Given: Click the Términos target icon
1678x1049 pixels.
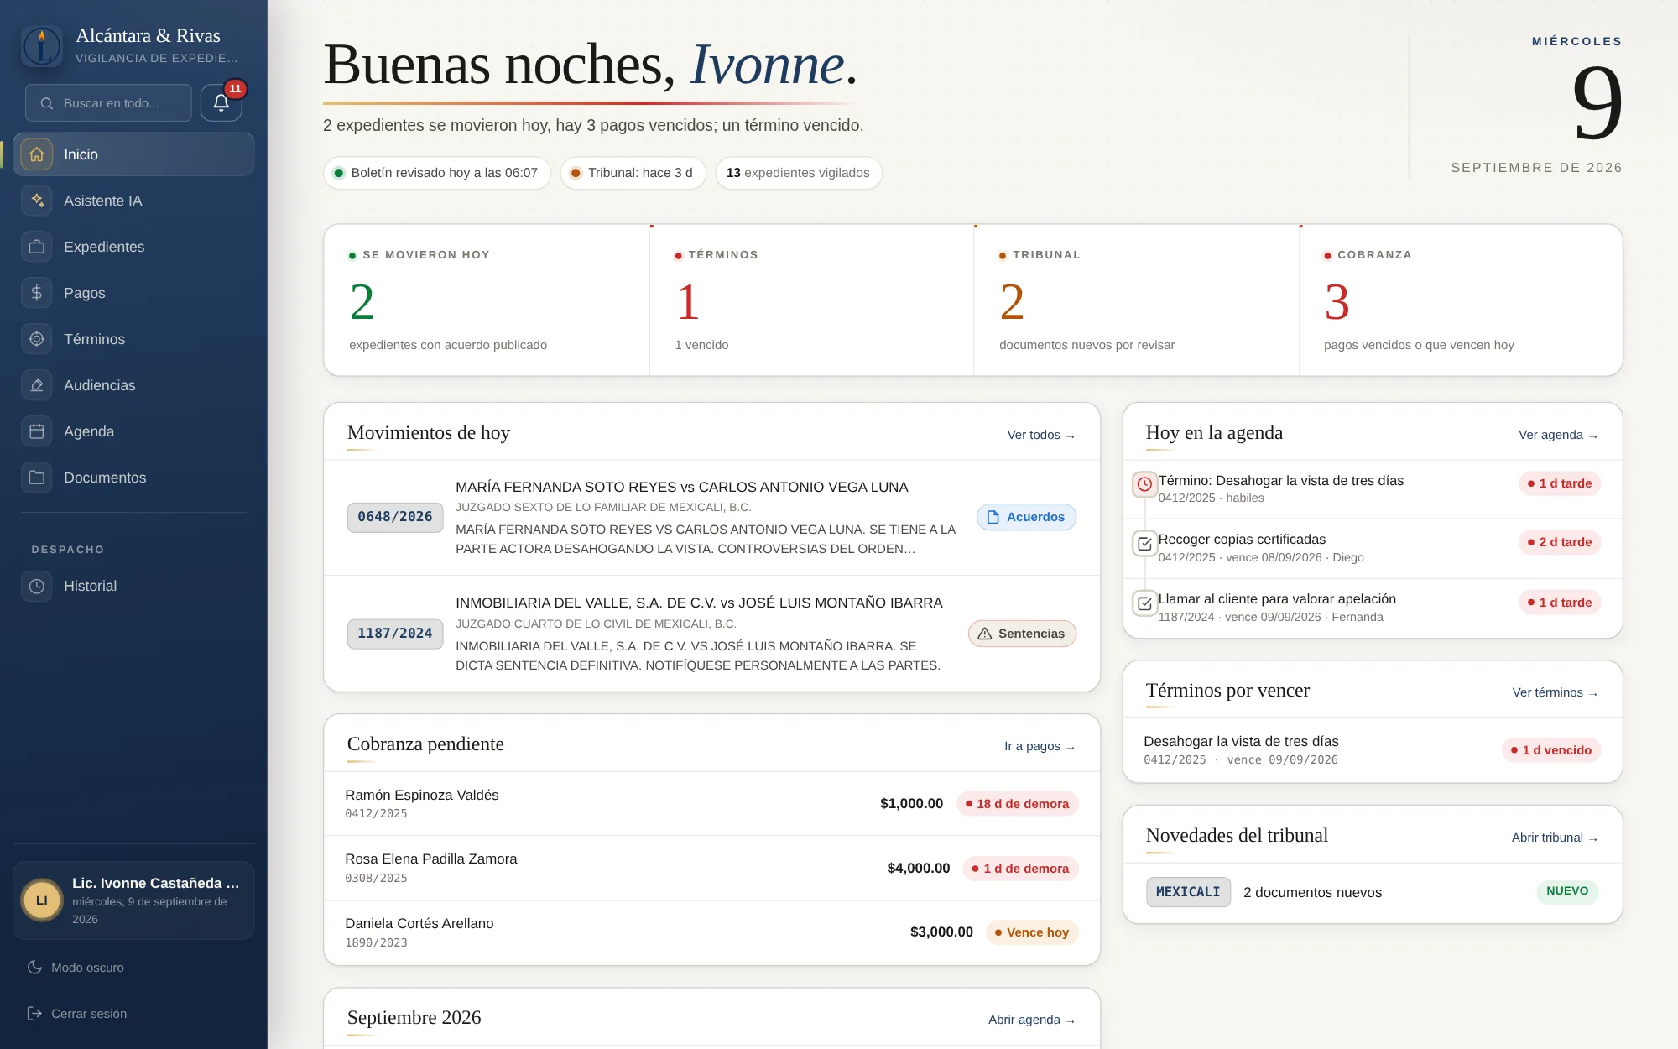Looking at the screenshot, I should point(37,339).
